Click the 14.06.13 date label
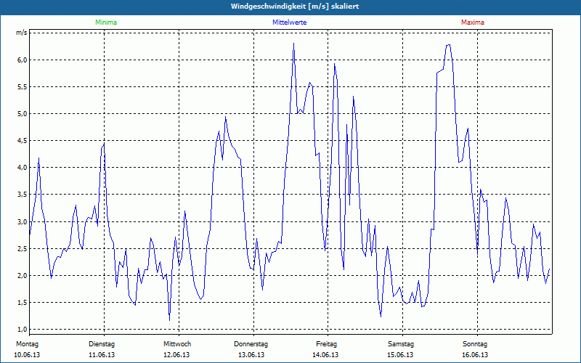The image size is (581, 363). 325,355
